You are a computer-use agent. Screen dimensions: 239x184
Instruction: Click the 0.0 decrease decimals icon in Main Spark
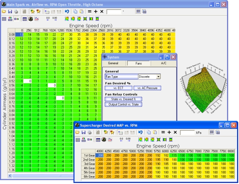pos(48,19)
